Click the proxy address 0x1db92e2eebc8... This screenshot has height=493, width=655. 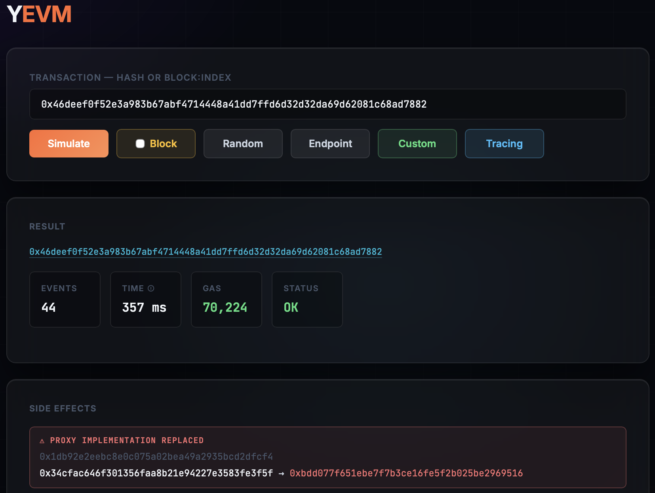click(156, 457)
